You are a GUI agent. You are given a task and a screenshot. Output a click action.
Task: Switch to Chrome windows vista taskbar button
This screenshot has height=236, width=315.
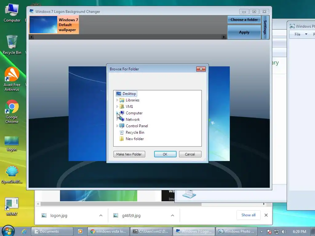tap(109, 231)
